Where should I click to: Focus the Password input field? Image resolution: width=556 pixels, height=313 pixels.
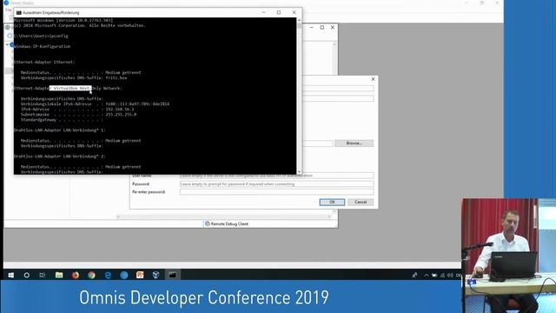[276, 183]
